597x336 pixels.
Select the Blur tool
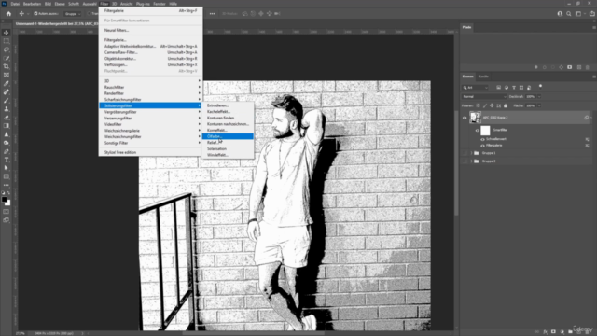7,134
